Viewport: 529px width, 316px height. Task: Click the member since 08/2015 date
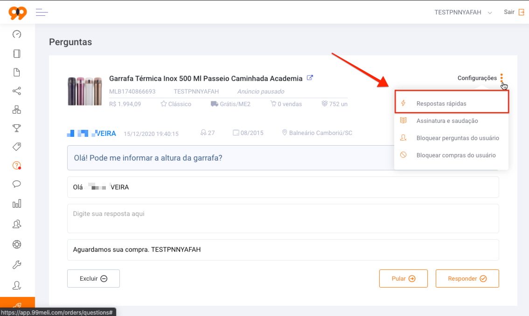click(248, 133)
